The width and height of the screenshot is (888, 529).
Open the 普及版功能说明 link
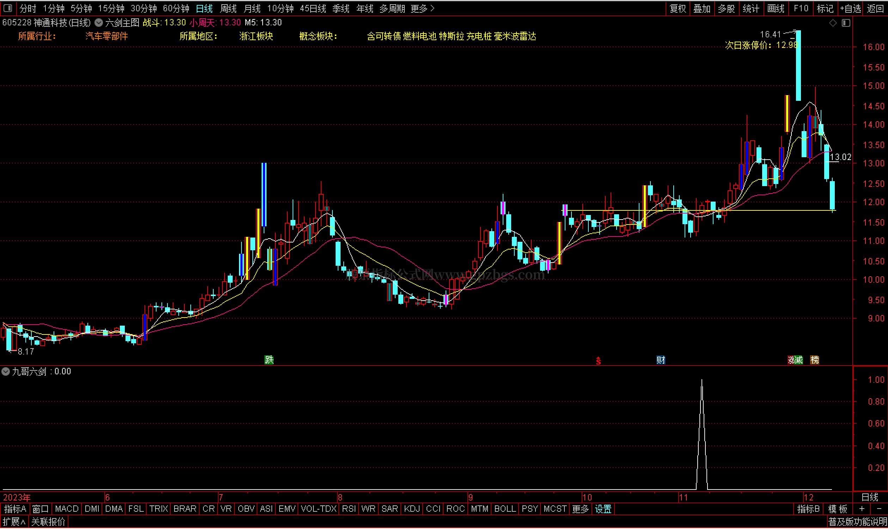[x=857, y=523]
